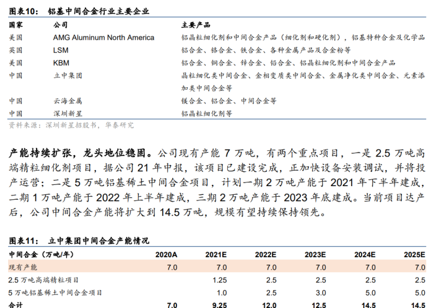Click the bold heading '产能持续扩张, 龙头地位稳固。'
The height and width of the screenshot is (308, 436).
click(81, 153)
